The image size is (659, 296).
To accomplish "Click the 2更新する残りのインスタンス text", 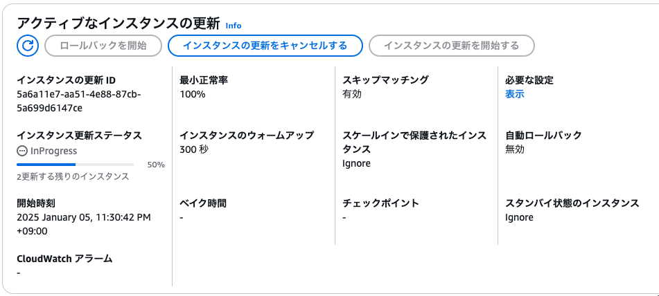I will coord(73,176).
